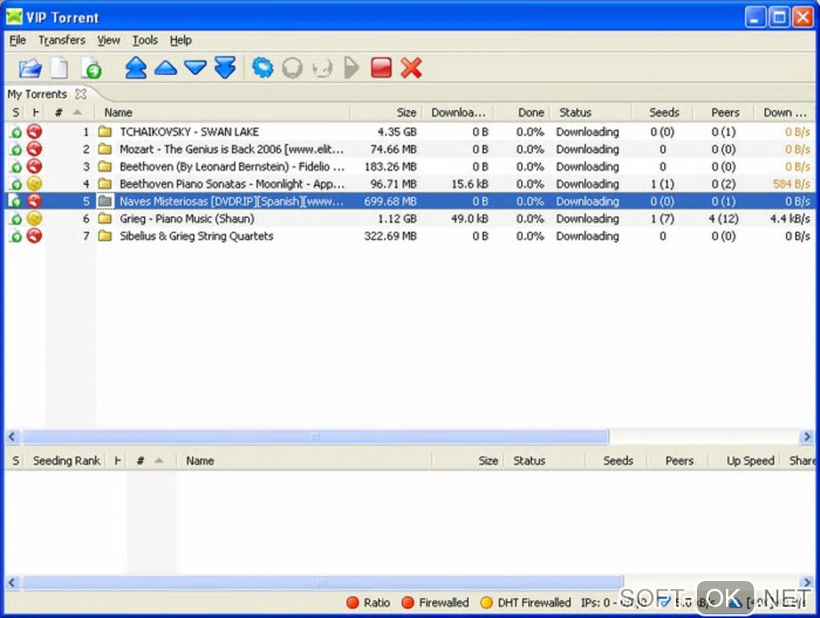Move selected torrent down one position
Image resolution: width=820 pixels, height=618 pixels.
point(195,68)
